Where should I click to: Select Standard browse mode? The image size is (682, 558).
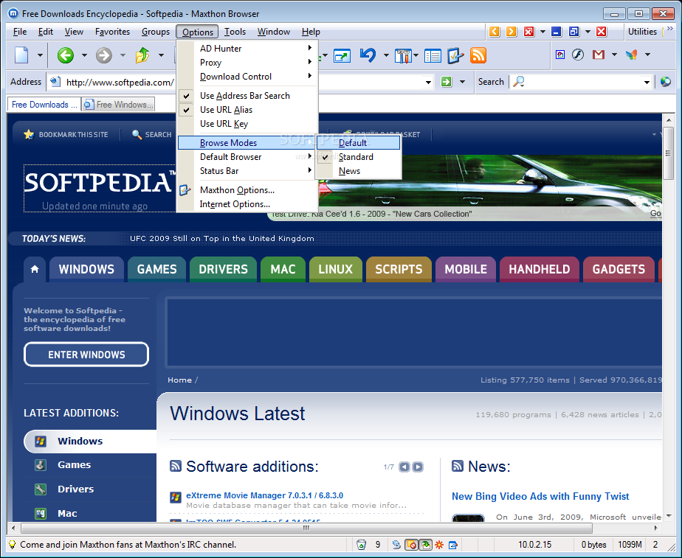tap(359, 157)
